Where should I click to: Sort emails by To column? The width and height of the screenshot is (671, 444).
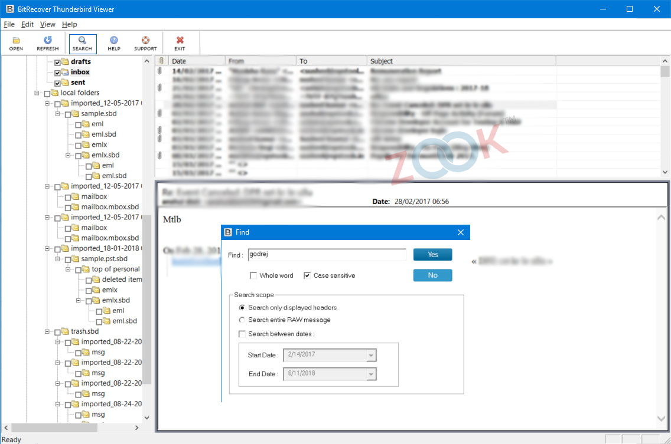331,61
